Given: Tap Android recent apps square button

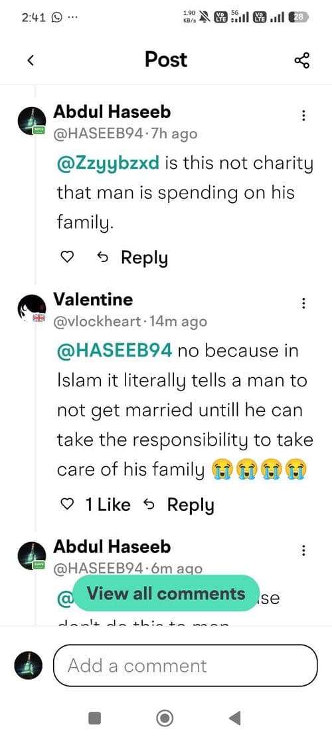Looking at the screenshot, I should click(94, 718).
